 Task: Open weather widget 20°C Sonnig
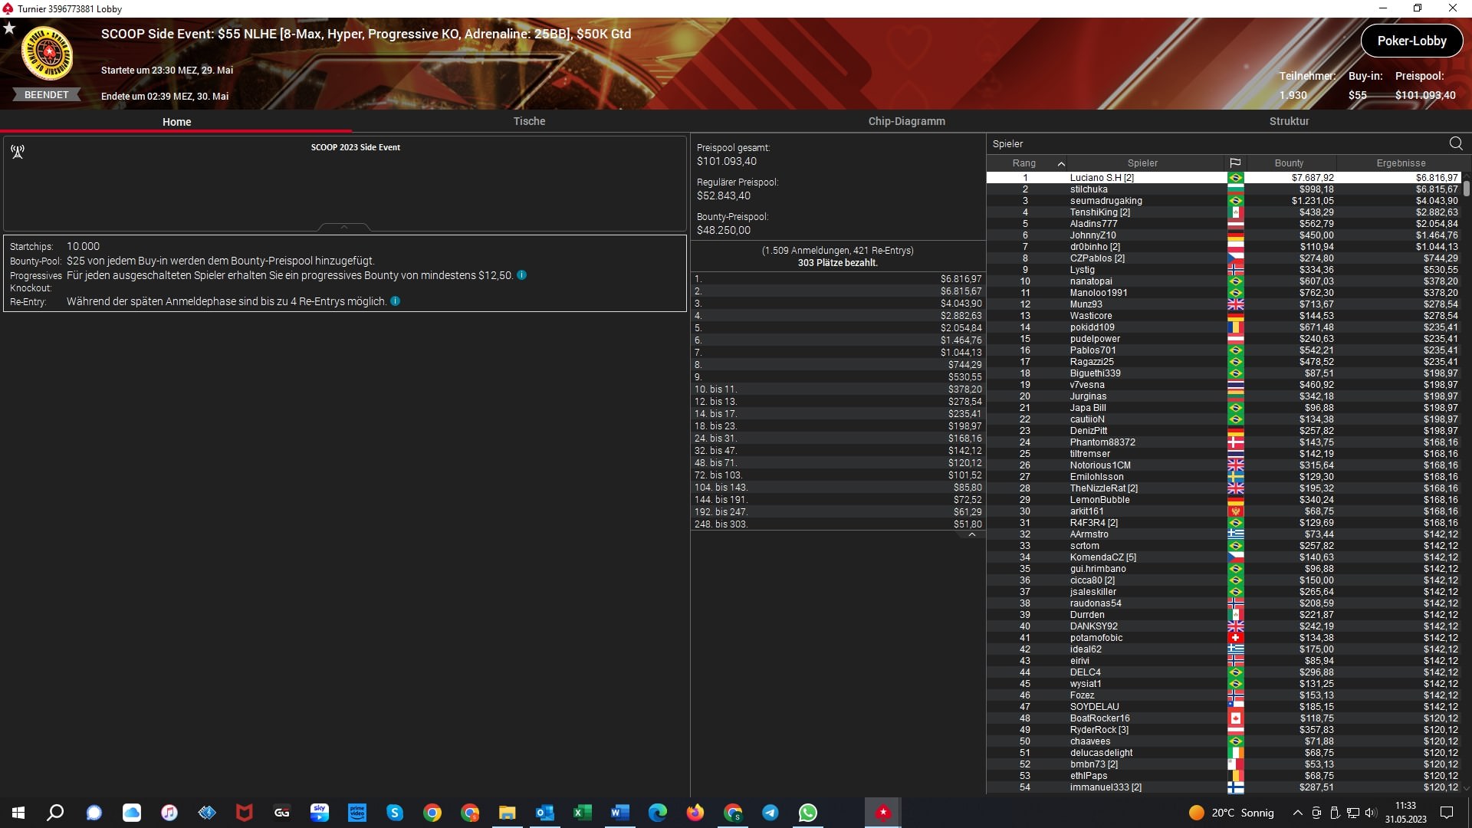[x=1231, y=813]
